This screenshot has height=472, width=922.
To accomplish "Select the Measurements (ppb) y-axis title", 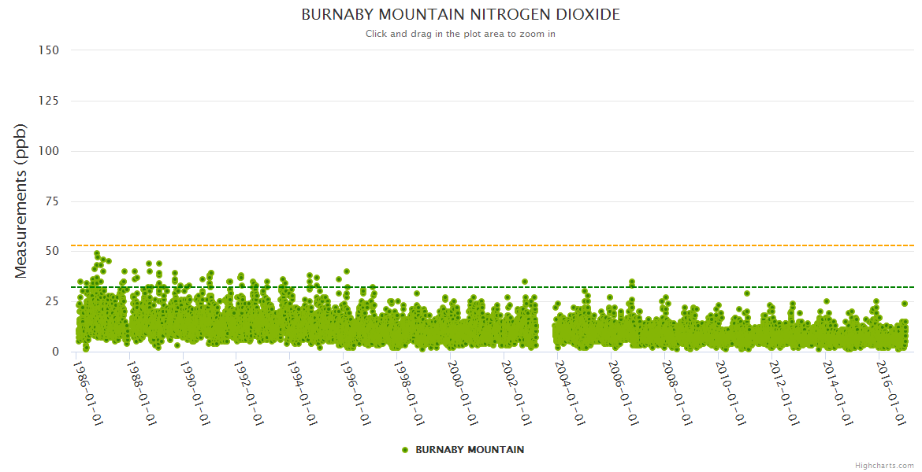I will click(21, 201).
